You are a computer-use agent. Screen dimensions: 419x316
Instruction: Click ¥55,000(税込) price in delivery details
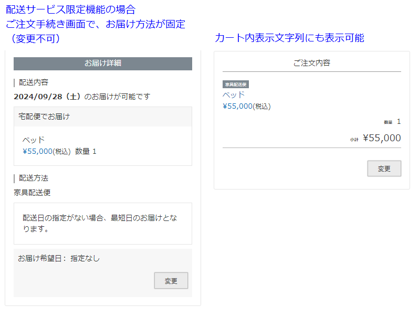(47, 152)
